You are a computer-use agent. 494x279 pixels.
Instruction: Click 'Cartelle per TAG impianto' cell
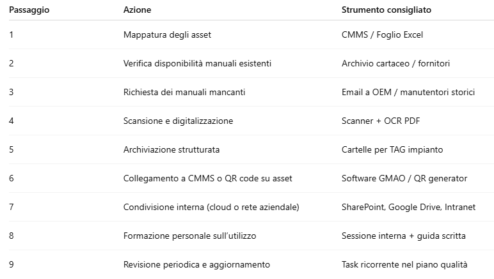pos(392,149)
